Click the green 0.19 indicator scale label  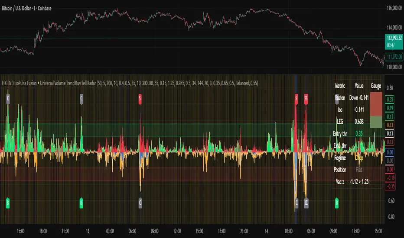(390, 108)
